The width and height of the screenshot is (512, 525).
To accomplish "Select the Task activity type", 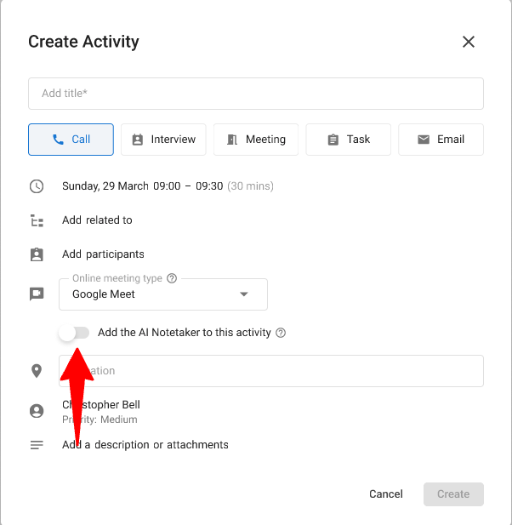I will [349, 140].
